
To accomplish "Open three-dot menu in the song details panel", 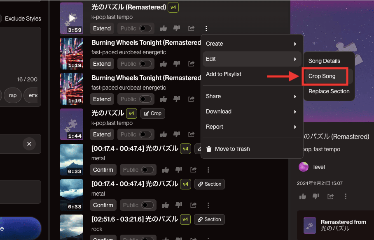I will point(346,196).
